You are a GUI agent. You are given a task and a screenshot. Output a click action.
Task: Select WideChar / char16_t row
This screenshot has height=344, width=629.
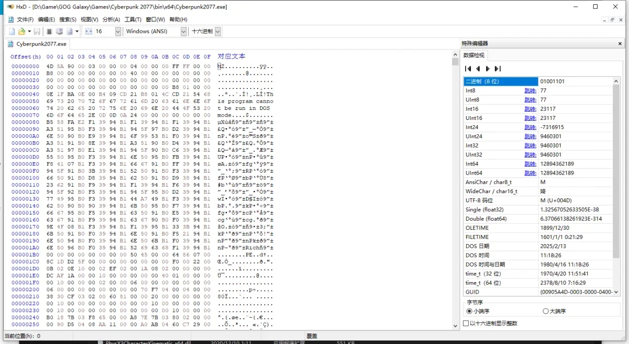coord(538,191)
